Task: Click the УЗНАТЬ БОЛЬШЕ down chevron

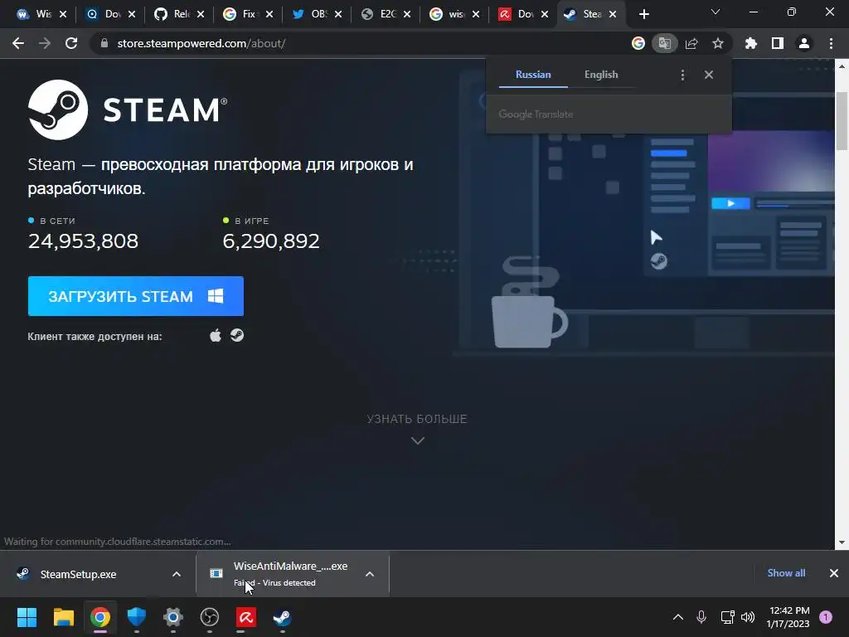Action: [418, 441]
